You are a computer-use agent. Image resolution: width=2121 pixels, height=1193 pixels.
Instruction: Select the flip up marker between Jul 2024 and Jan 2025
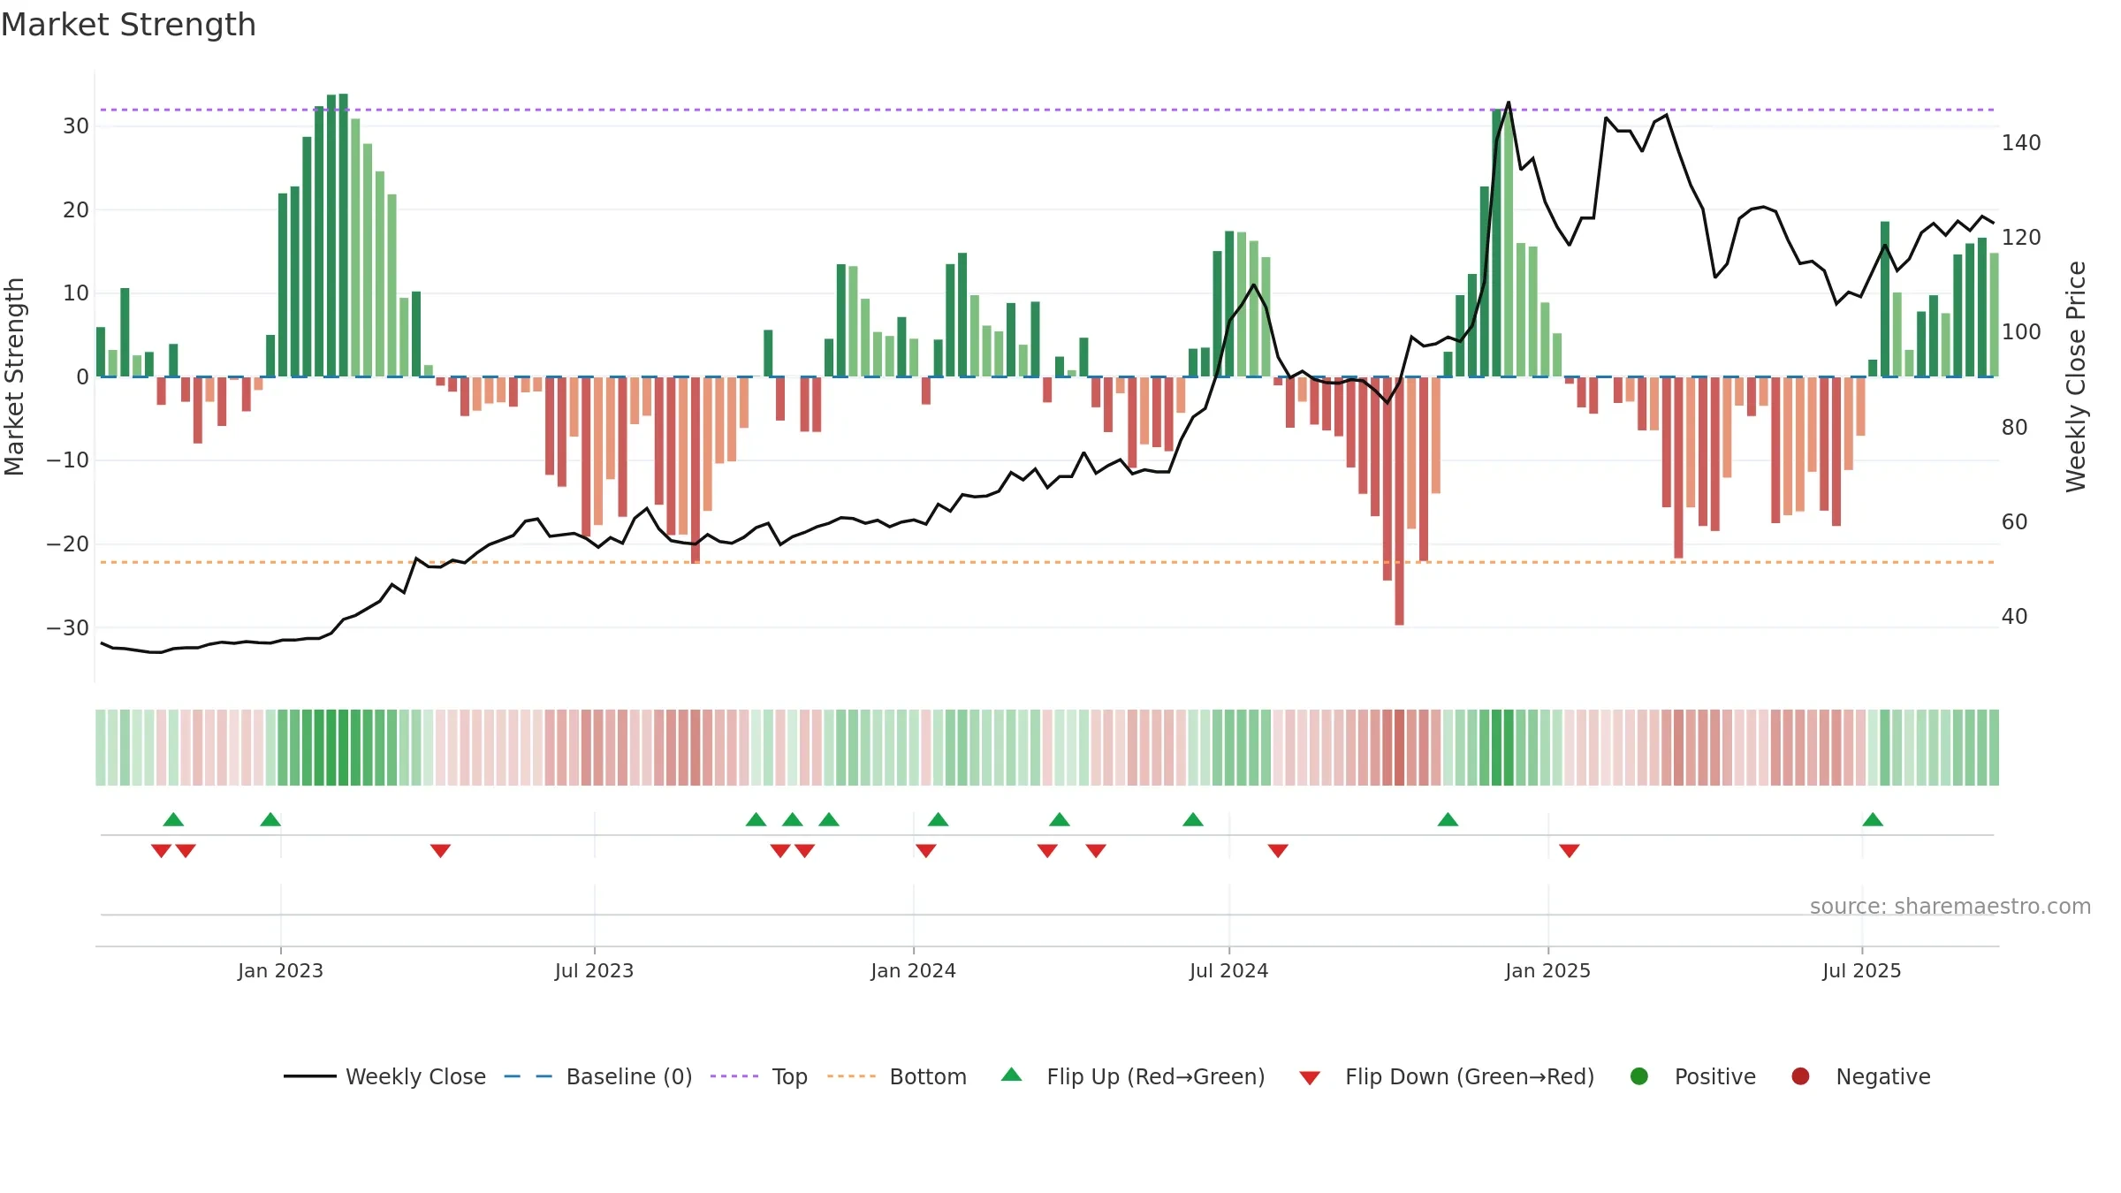click(x=1448, y=819)
